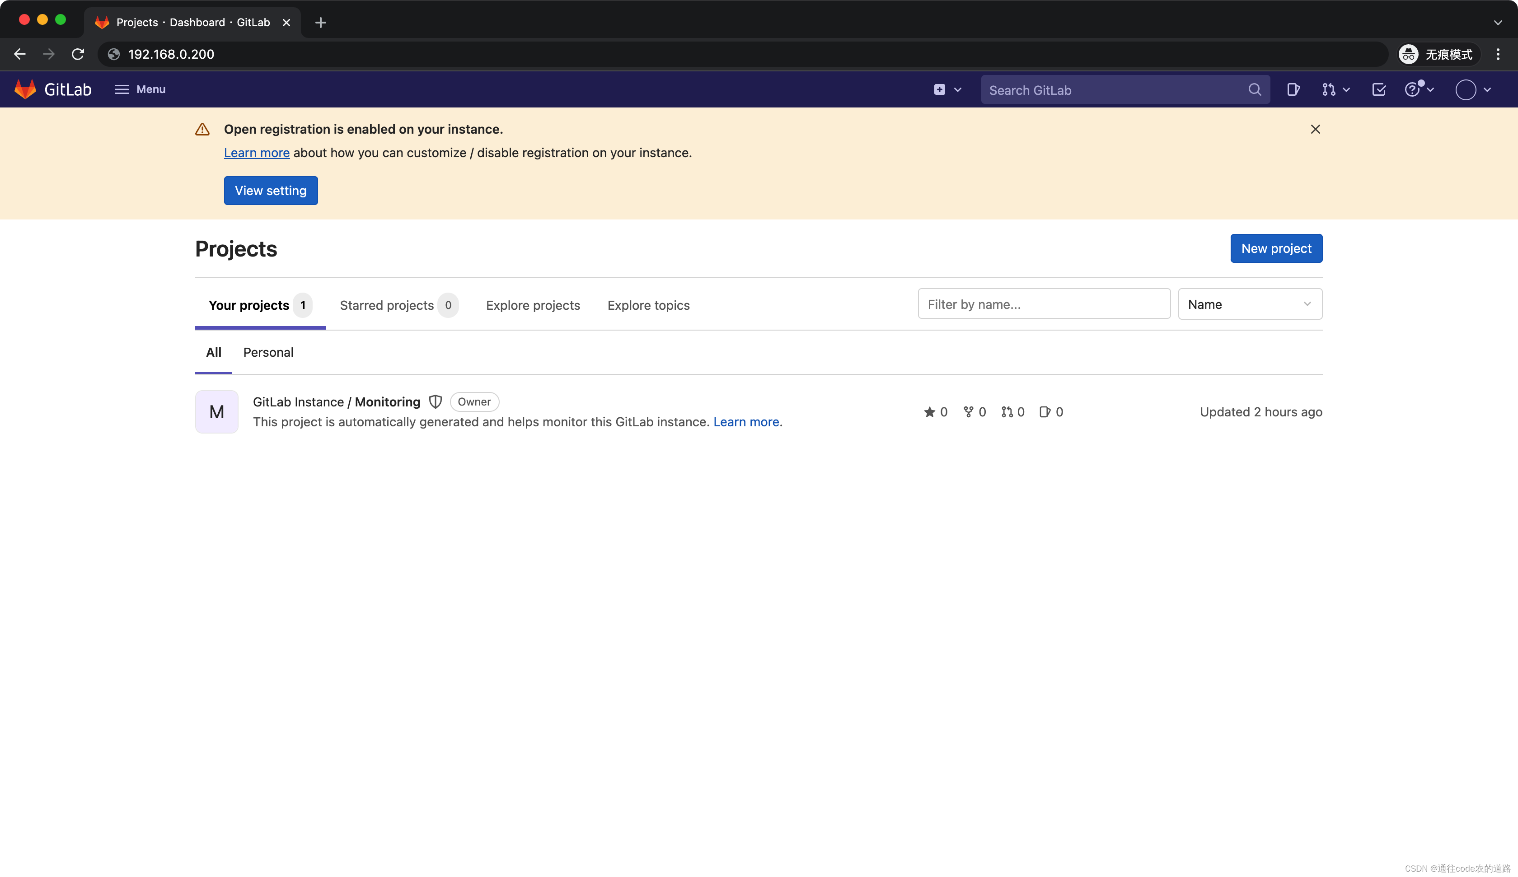Switch to the Personal sub-tab
This screenshot has width=1518, height=877.
(x=268, y=352)
